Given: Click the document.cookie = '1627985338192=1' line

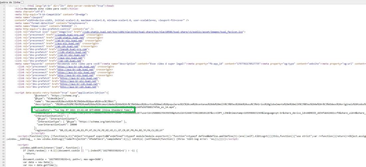Looking at the screenshot, I should click(x=63, y=159).
